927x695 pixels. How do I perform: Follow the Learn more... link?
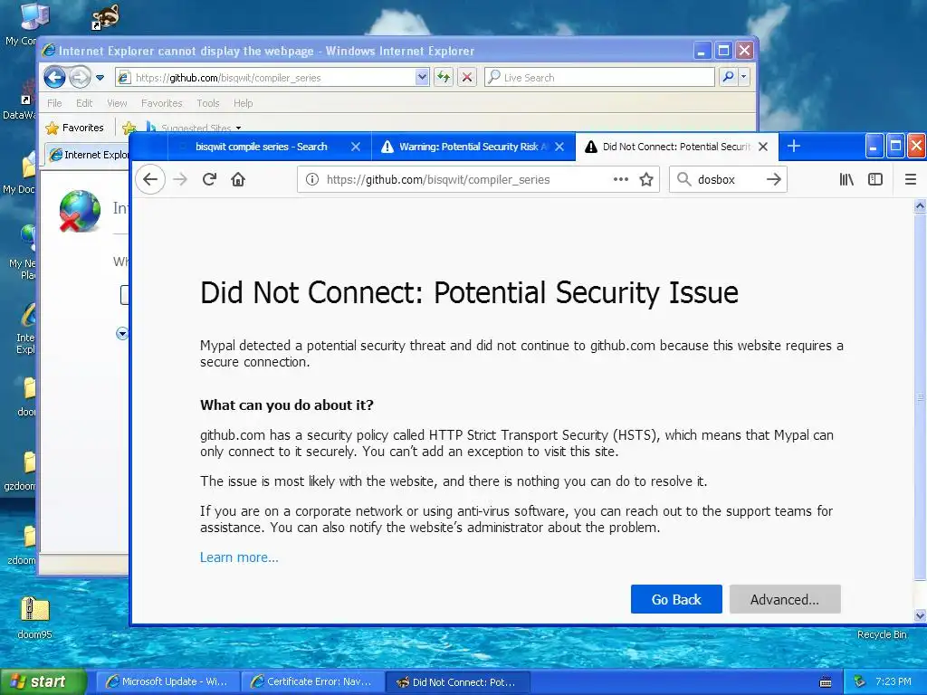point(239,557)
